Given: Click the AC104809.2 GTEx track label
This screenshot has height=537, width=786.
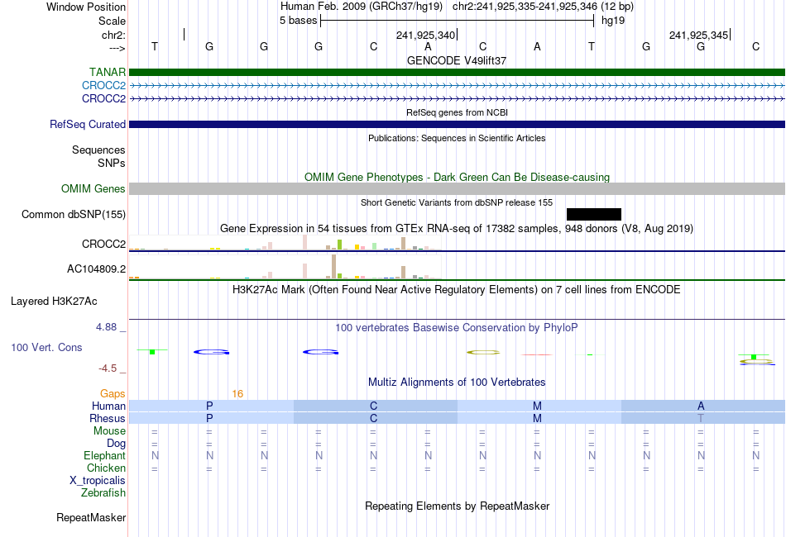Looking at the screenshot, I should 96,268.
